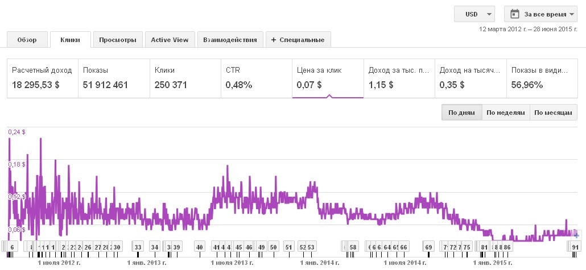Viewport: 586px width, 270px height.
Task: Open annotation marker 40
Action: tap(200, 247)
